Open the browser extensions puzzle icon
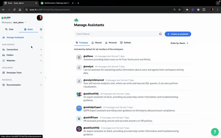 click(x=204, y=10)
